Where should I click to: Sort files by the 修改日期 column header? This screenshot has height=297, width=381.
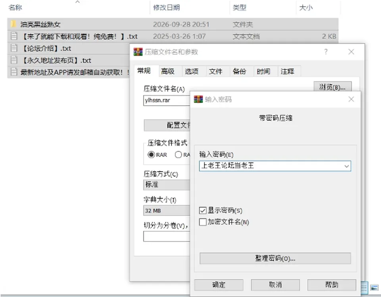pos(166,8)
